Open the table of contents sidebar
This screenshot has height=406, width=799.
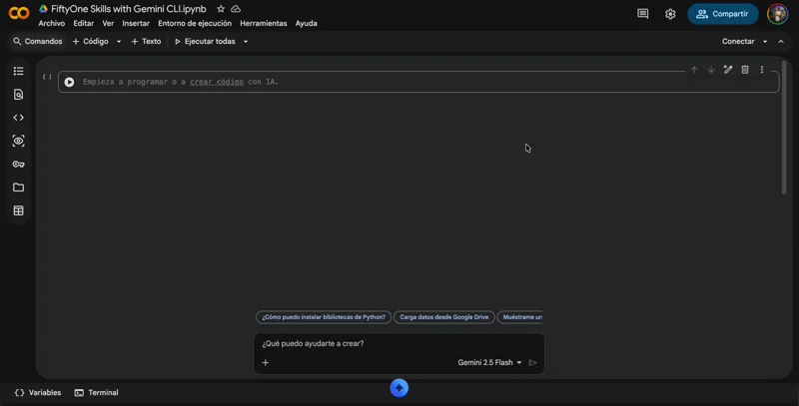point(18,71)
